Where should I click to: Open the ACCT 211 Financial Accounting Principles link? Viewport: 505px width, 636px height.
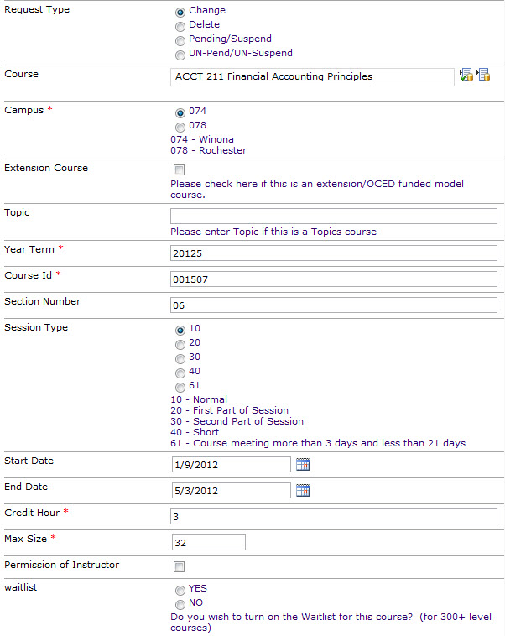pos(273,76)
